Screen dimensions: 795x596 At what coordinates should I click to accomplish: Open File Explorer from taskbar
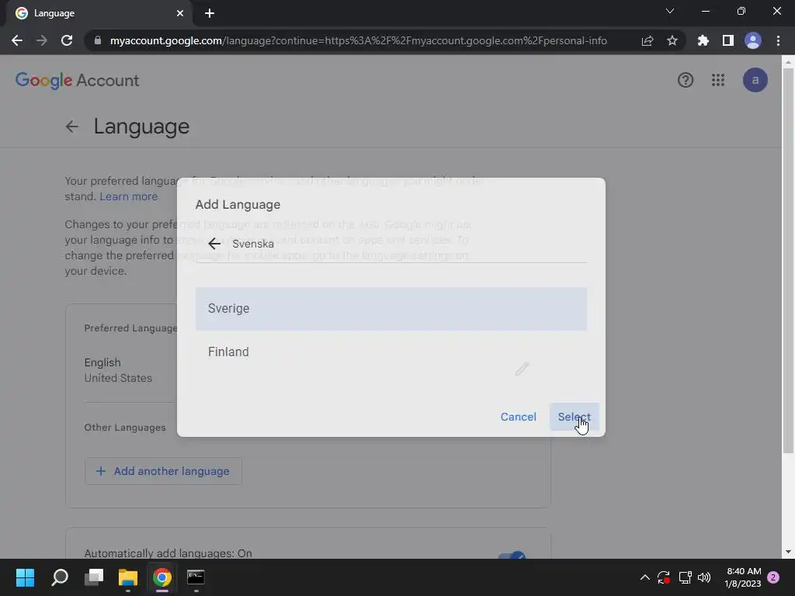(x=128, y=577)
